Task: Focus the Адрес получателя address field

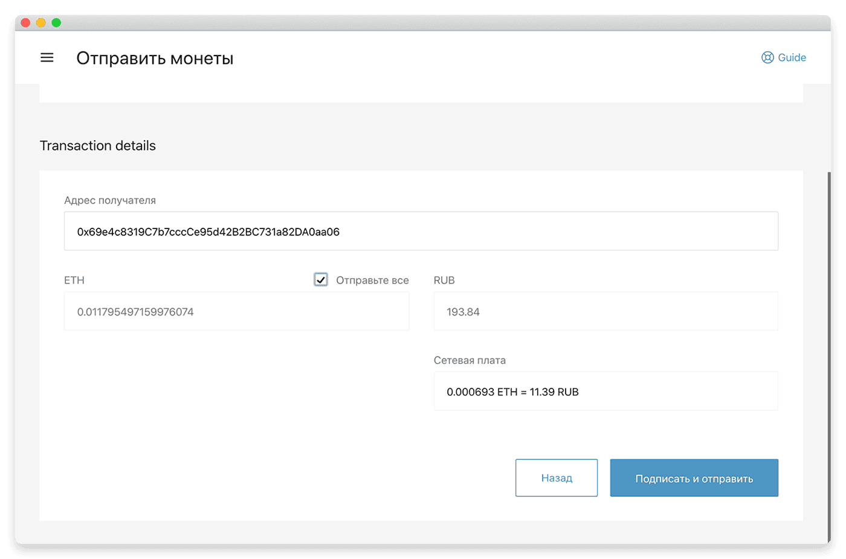Action: point(421,231)
